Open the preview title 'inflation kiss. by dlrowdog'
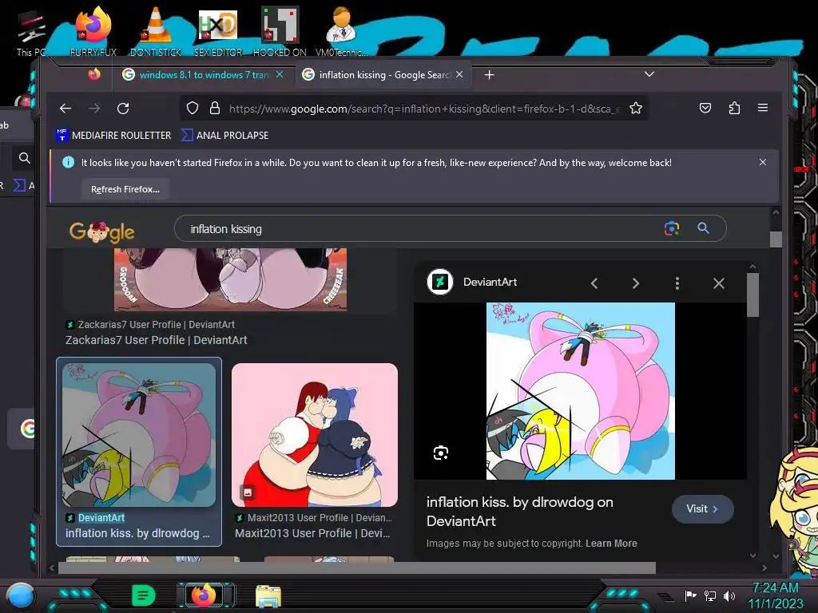 tap(519, 512)
